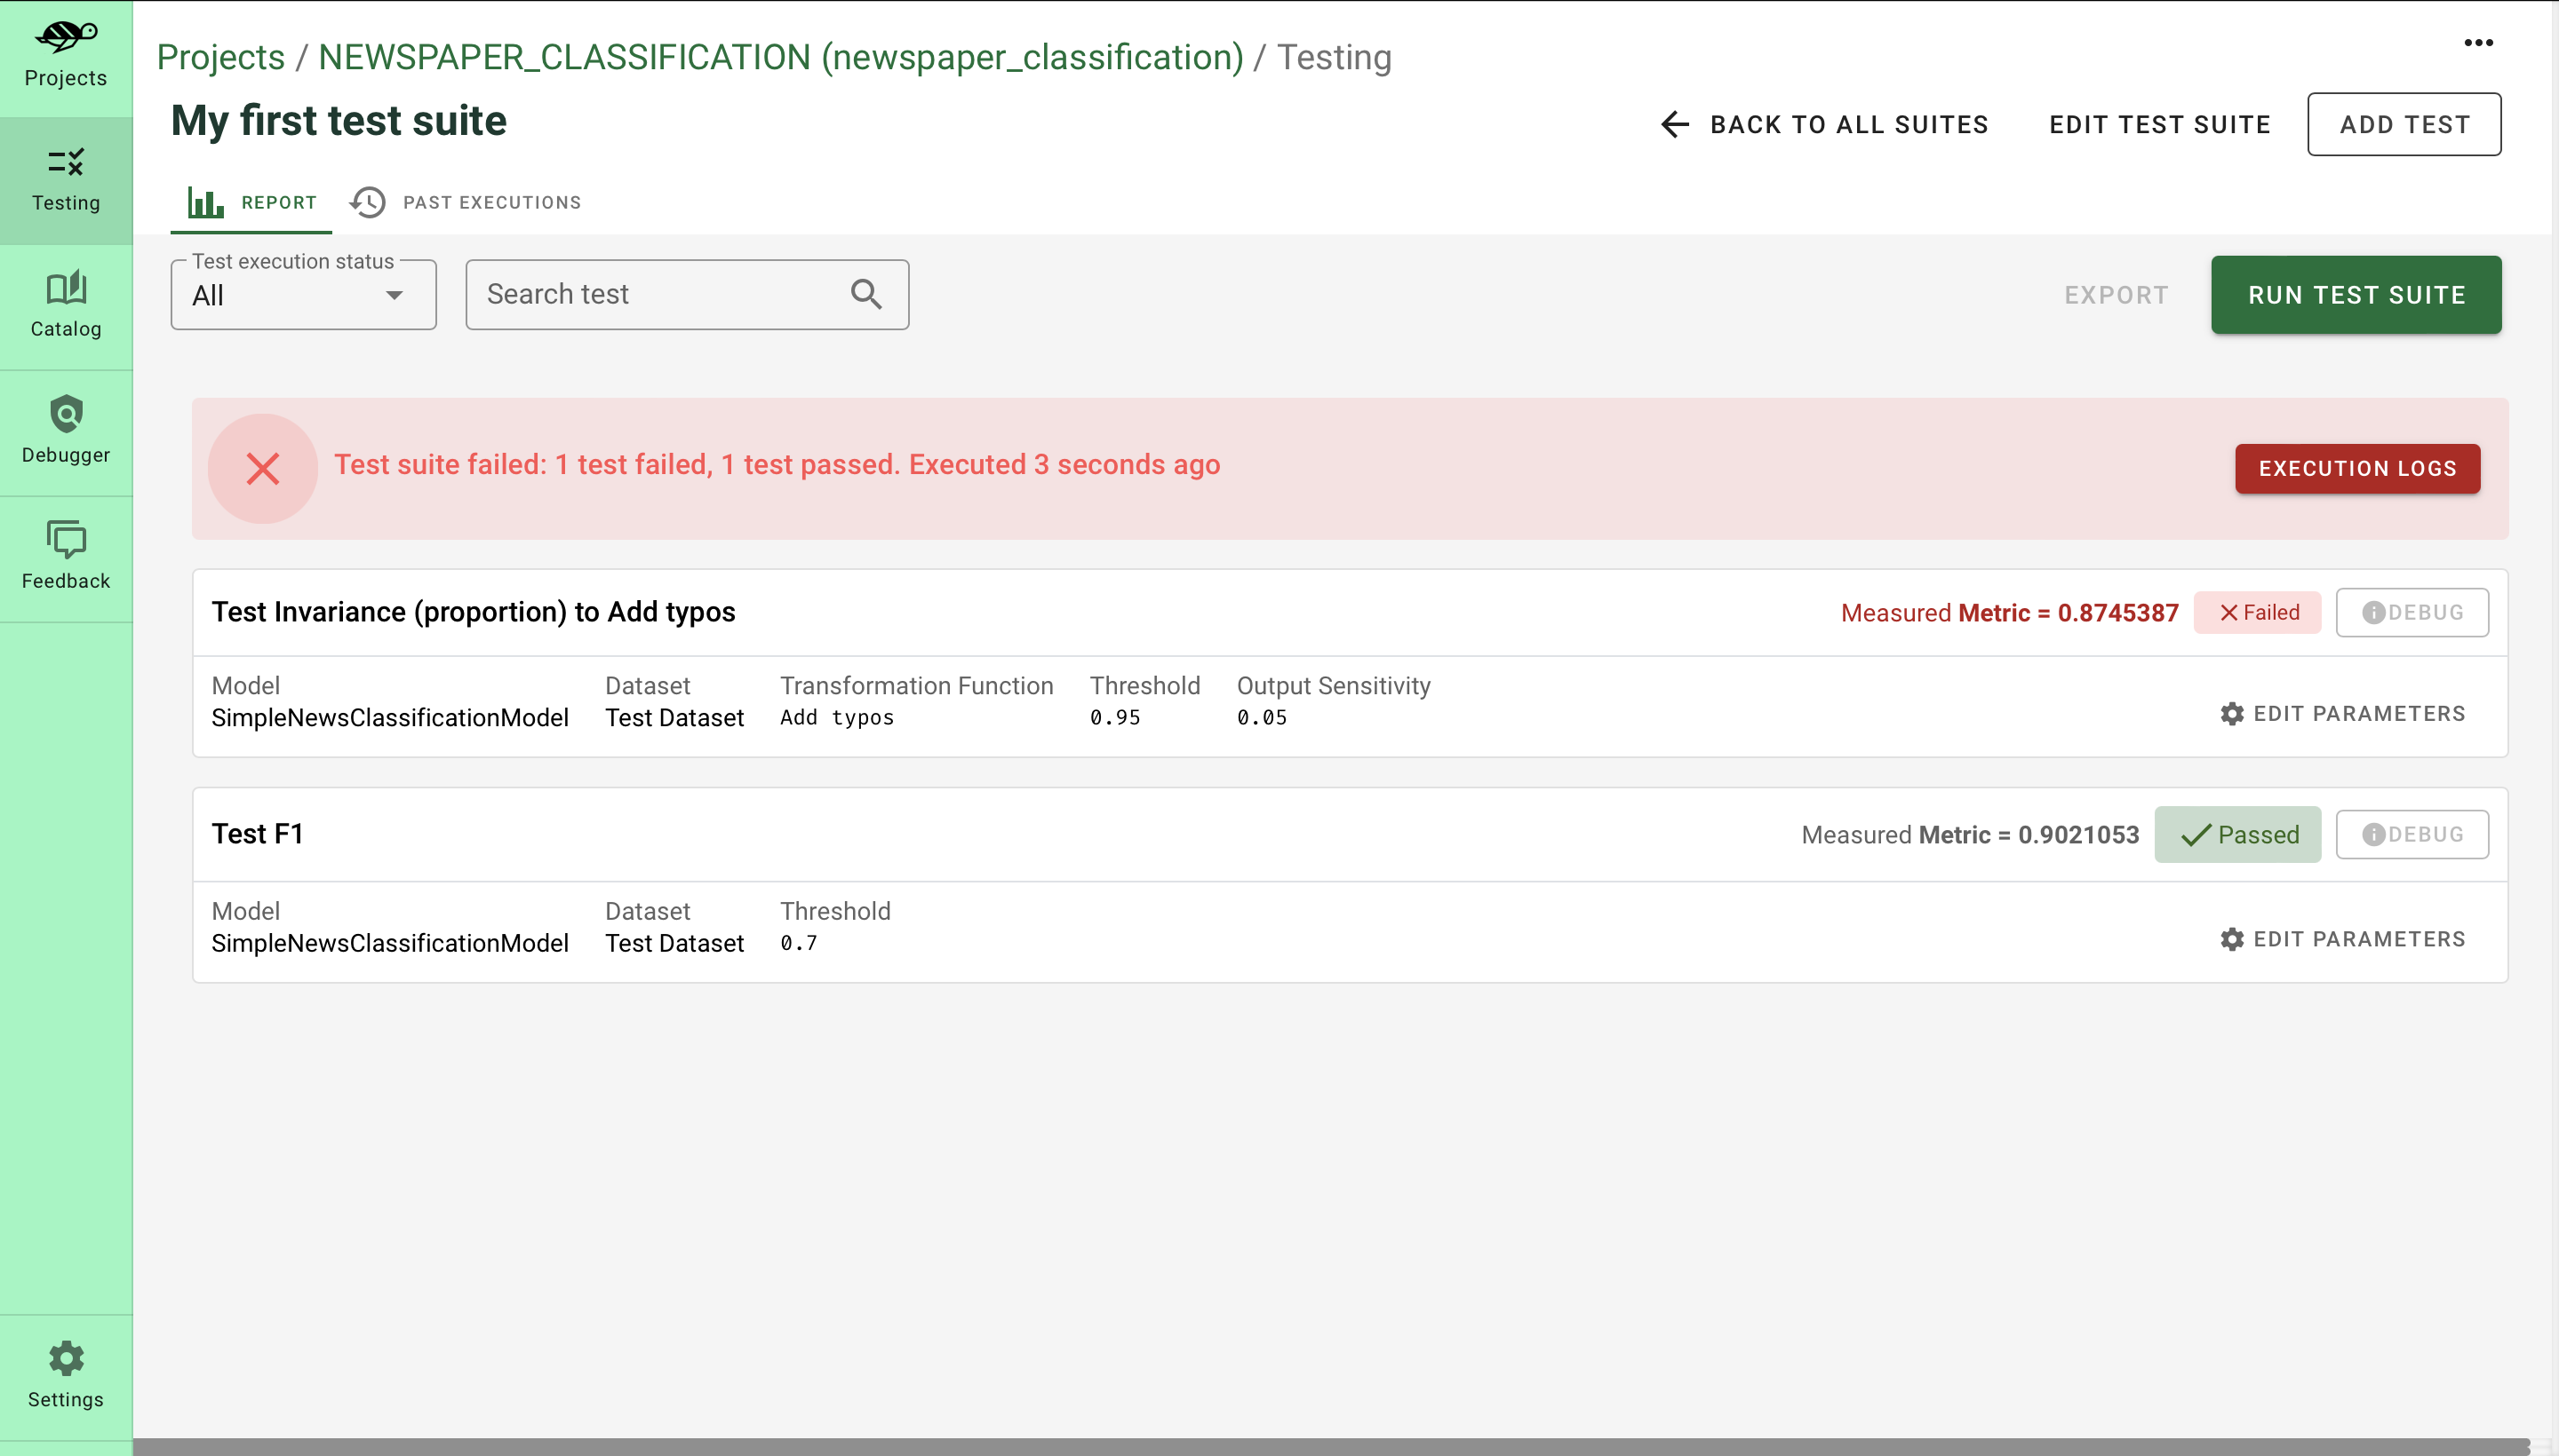Click the Add Test button

point(2404,124)
